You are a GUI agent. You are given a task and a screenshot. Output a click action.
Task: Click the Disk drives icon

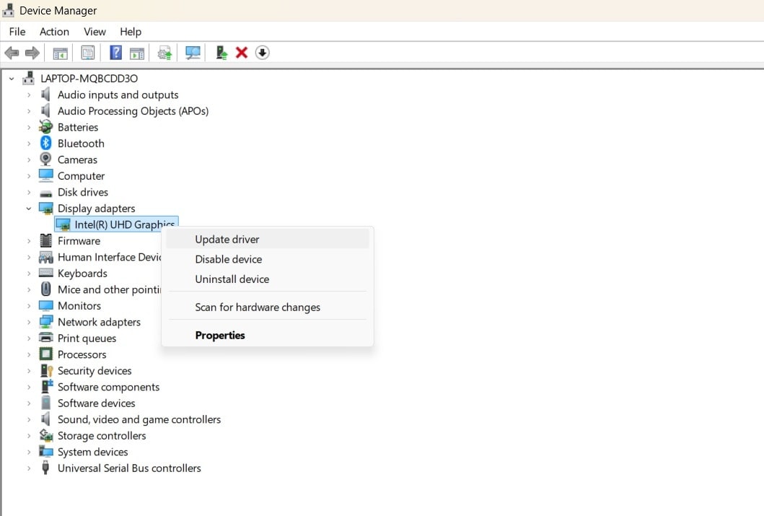(x=45, y=193)
